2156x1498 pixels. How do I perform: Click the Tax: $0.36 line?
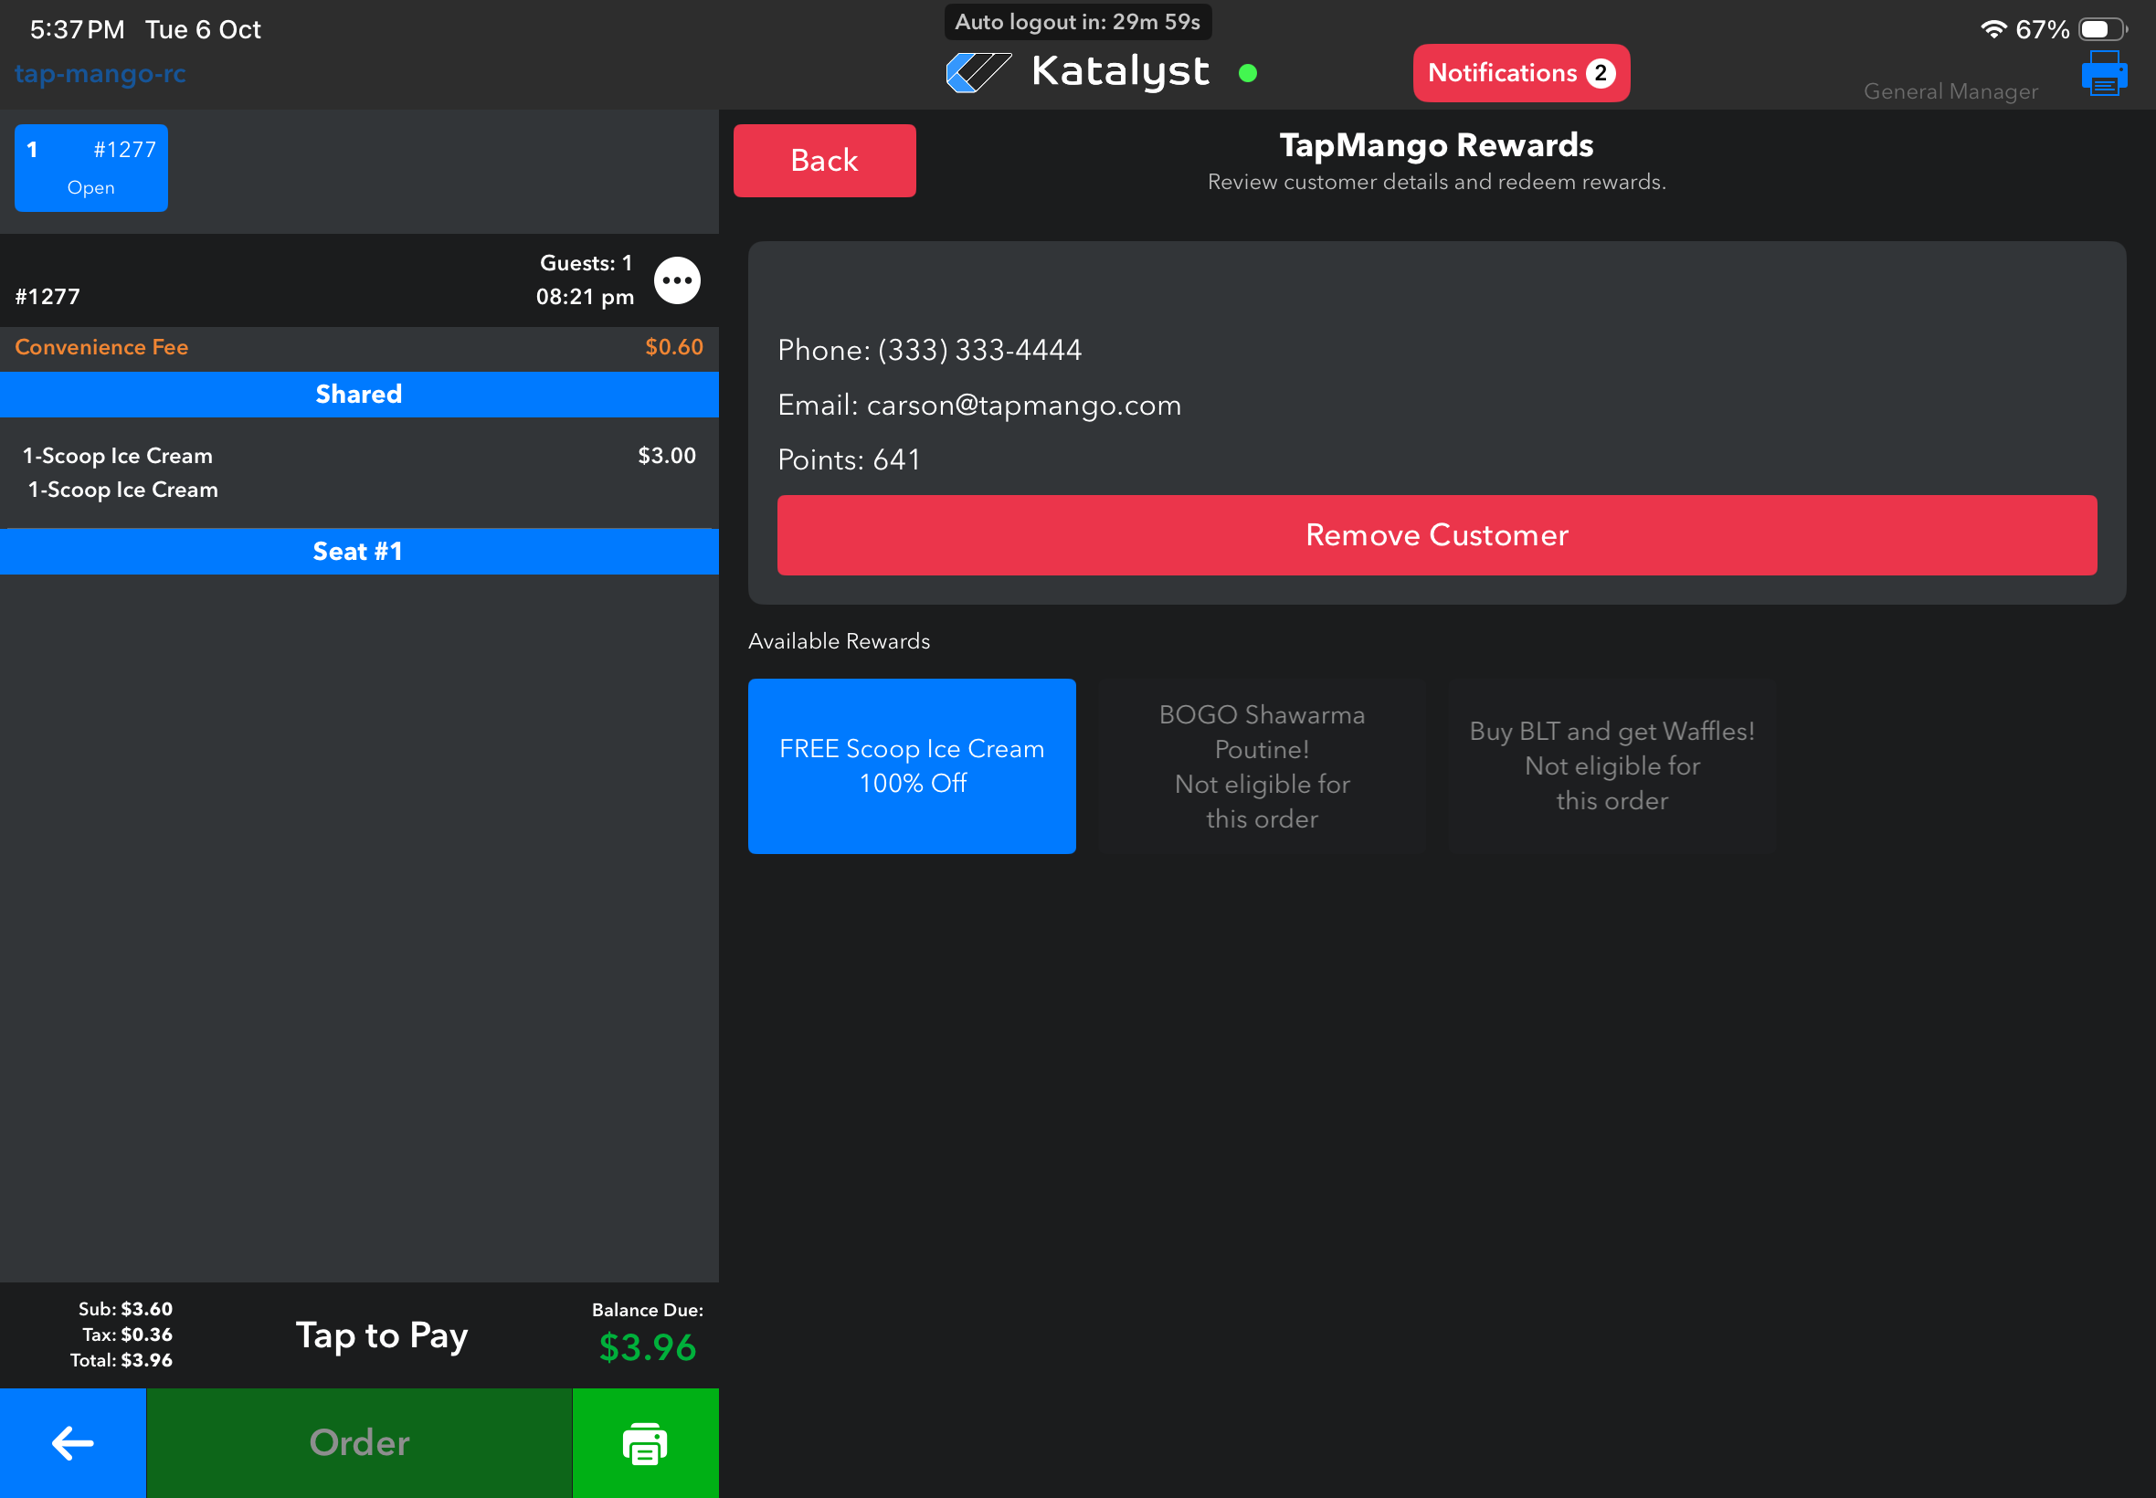[127, 1334]
